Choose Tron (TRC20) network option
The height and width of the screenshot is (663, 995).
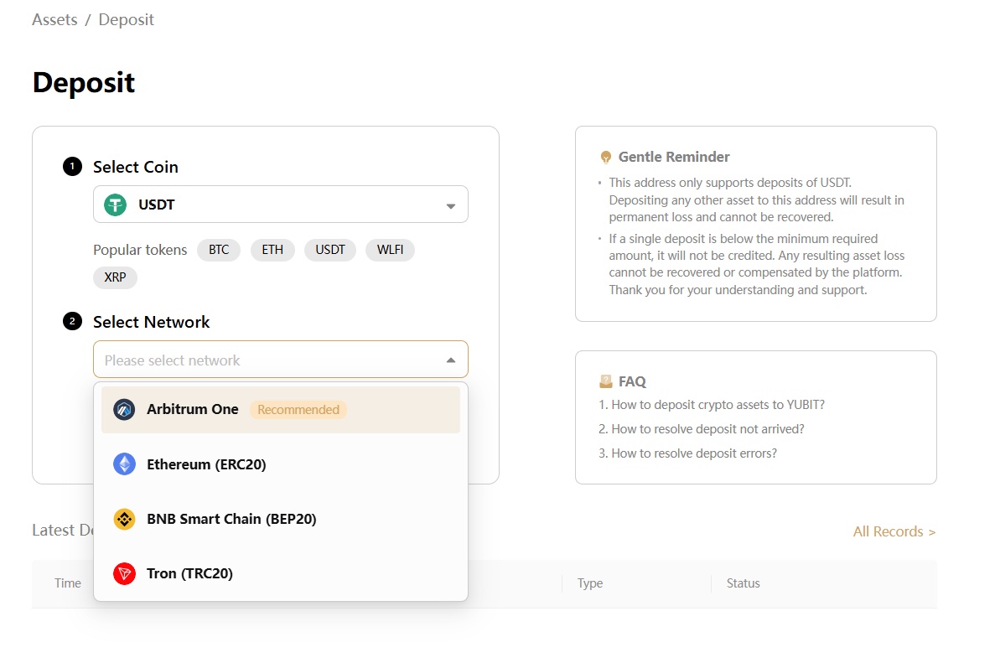point(281,573)
